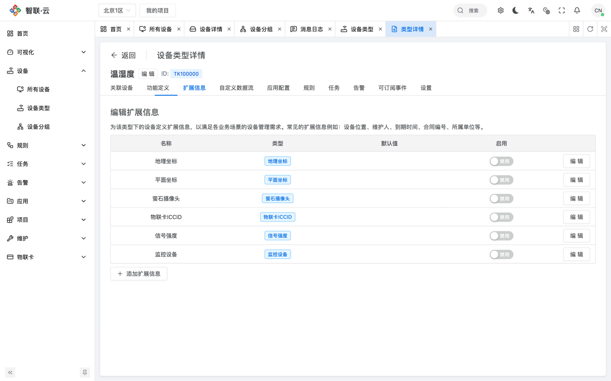Viewport: 611px width, 381px height.
Task: Enable the 地理坐标 extension switch
Action: [x=501, y=161]
